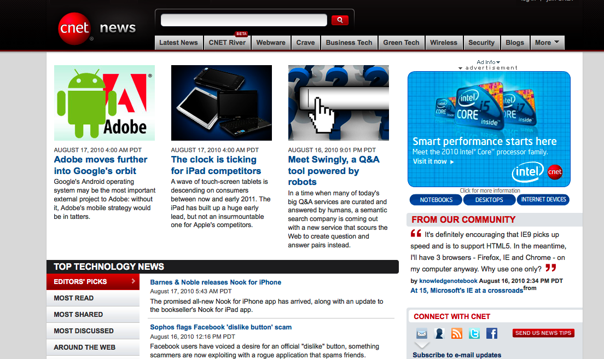Read 'Adobe moves further into Google's orbit'
Viewport: 604px width, 359px height.
pyautogui.click(x=101, y=165)
